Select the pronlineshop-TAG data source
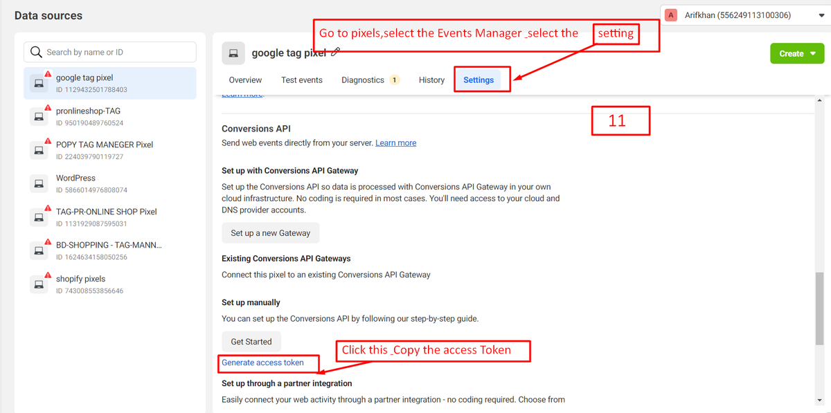This screenshot has height=413, width=831. point(110,117)
